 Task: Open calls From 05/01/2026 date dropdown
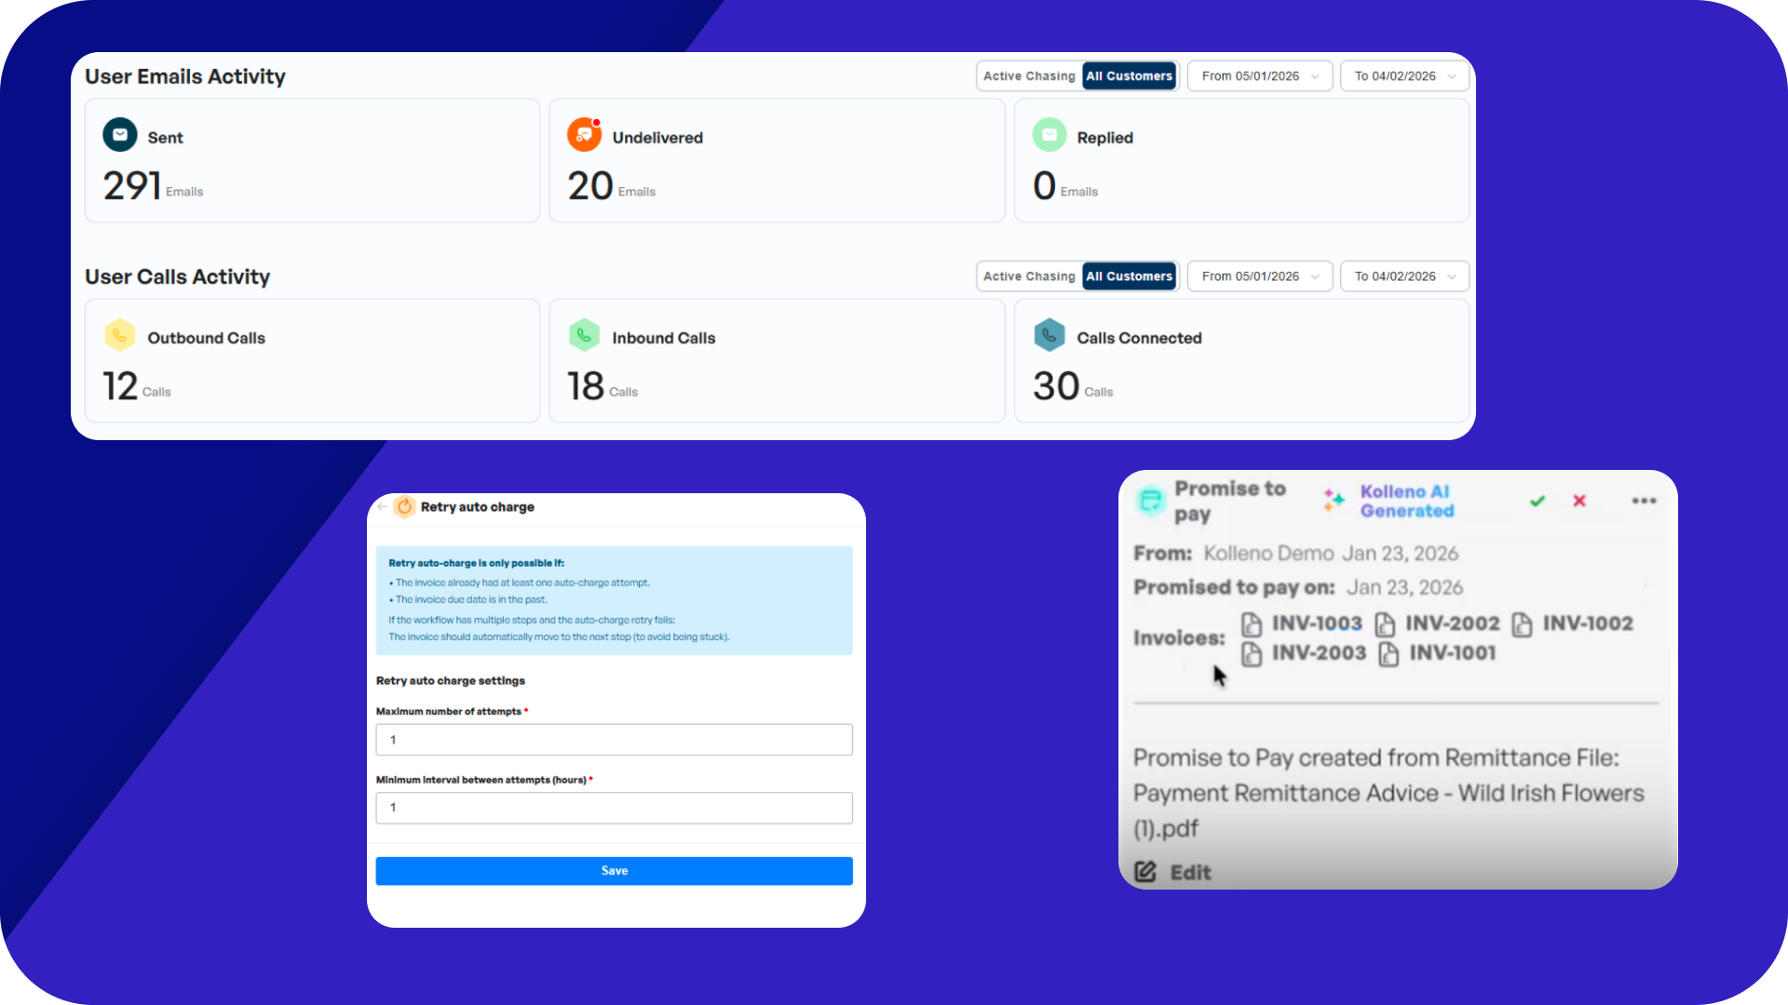(1260, 276)
